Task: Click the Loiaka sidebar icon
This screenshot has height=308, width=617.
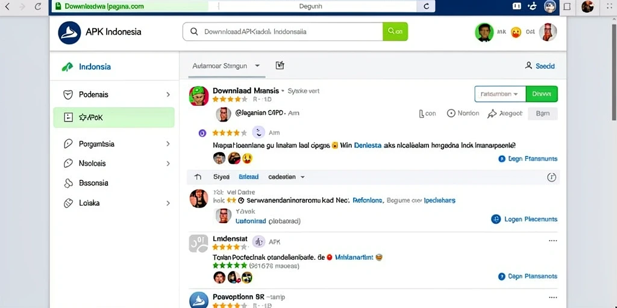Action: pos(68,203)
